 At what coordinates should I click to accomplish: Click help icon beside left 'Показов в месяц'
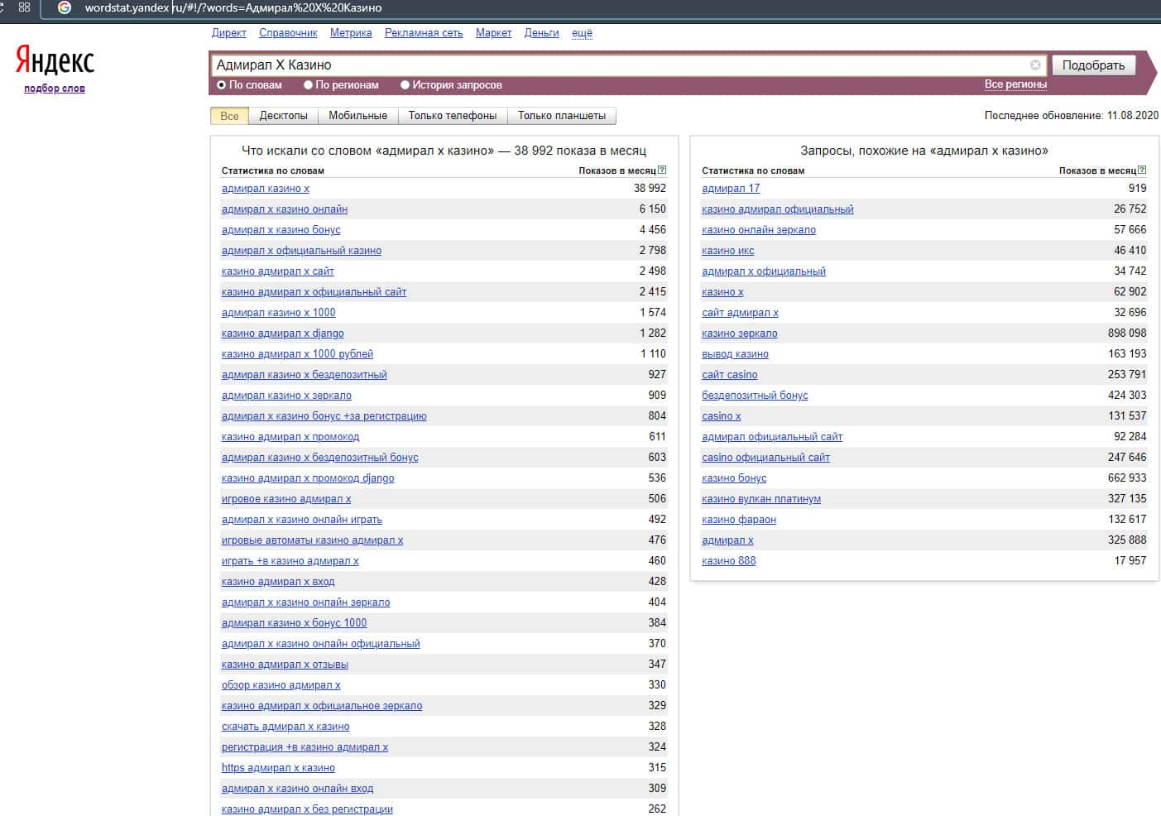pyautogui.click(x=662, y=170)
